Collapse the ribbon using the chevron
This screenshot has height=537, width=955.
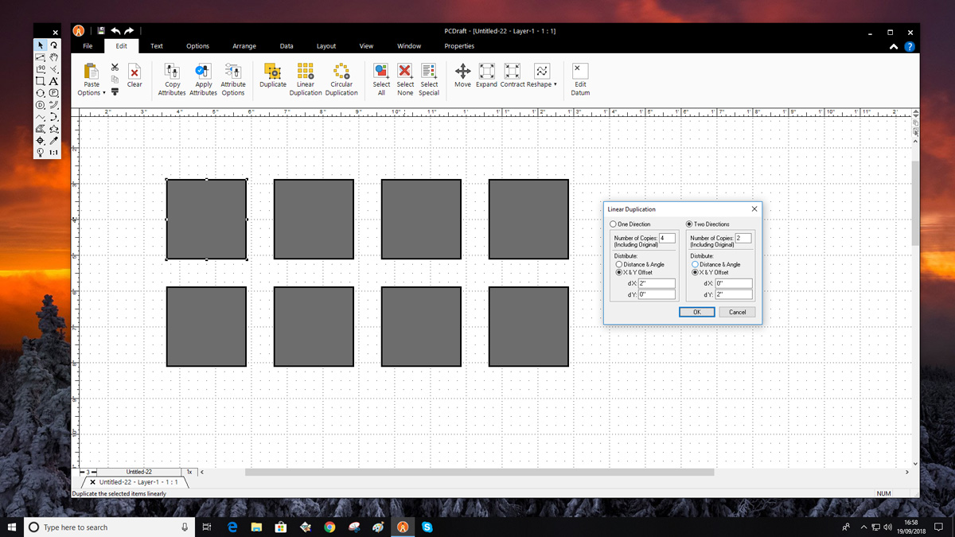893,46
